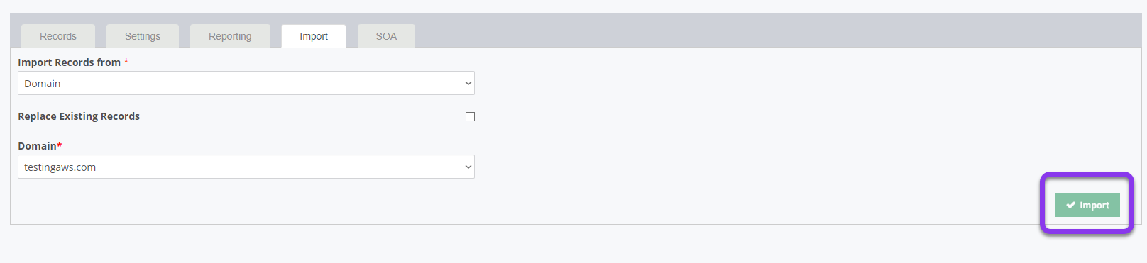
Task: Click the 'Domain' required field label
Action: click(x=37, y=146)
